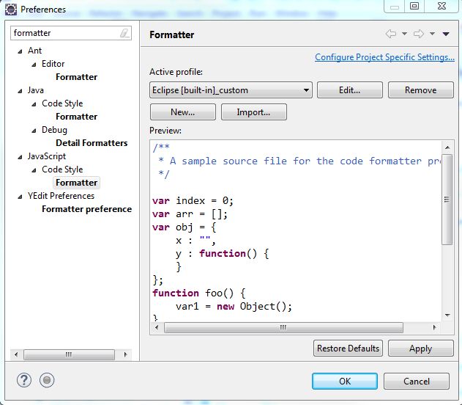Screen dimensions: 462x405
Task: Click Restore Defaults button
Action: tap(348, 349)
